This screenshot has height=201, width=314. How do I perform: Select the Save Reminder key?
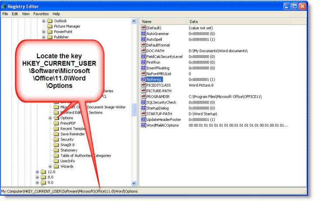[72, 134]
